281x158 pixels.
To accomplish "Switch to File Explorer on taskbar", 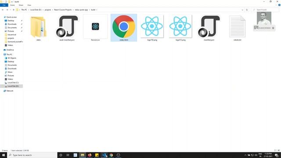I will (x=83, y=155).
